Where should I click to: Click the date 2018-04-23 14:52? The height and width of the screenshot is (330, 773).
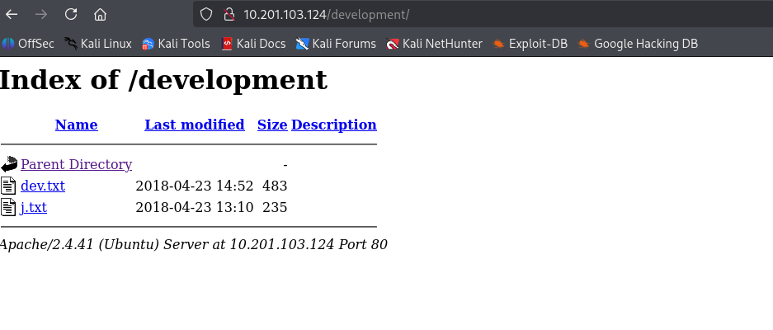tap(194, 186)
